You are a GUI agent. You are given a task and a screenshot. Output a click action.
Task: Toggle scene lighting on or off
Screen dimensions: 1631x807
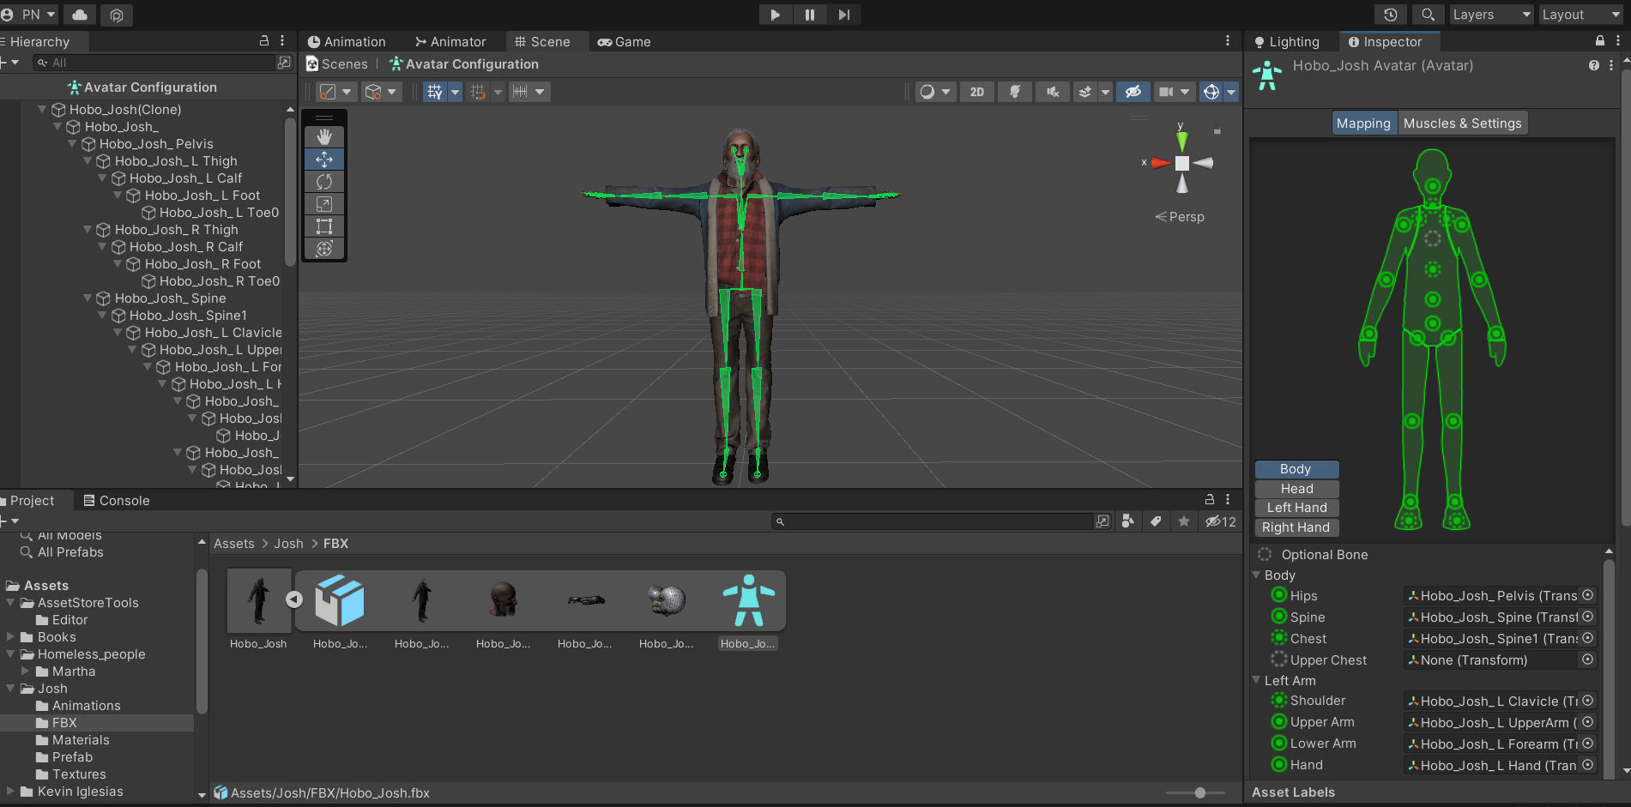pos(1015,92)
